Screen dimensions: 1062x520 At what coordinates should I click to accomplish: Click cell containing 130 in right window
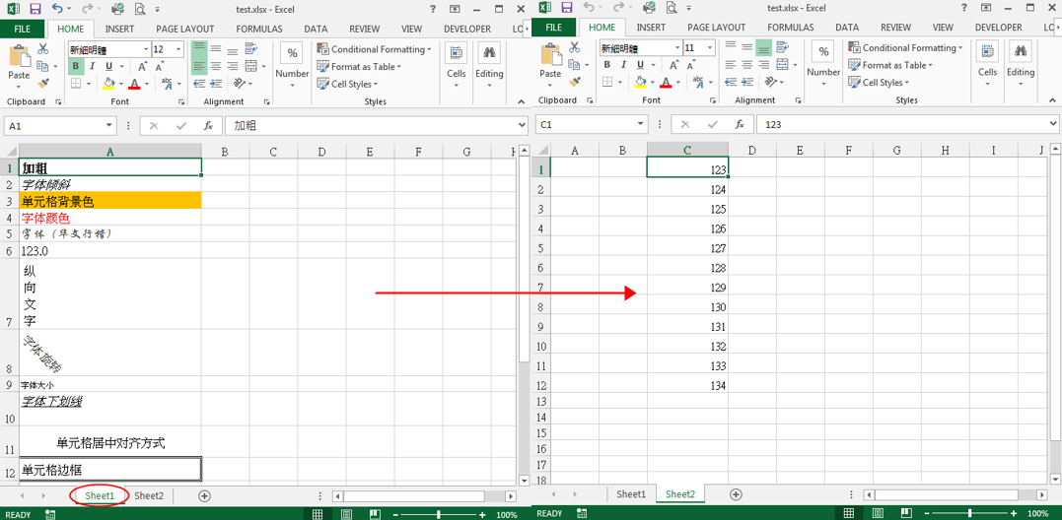click(x=687, y=307)
